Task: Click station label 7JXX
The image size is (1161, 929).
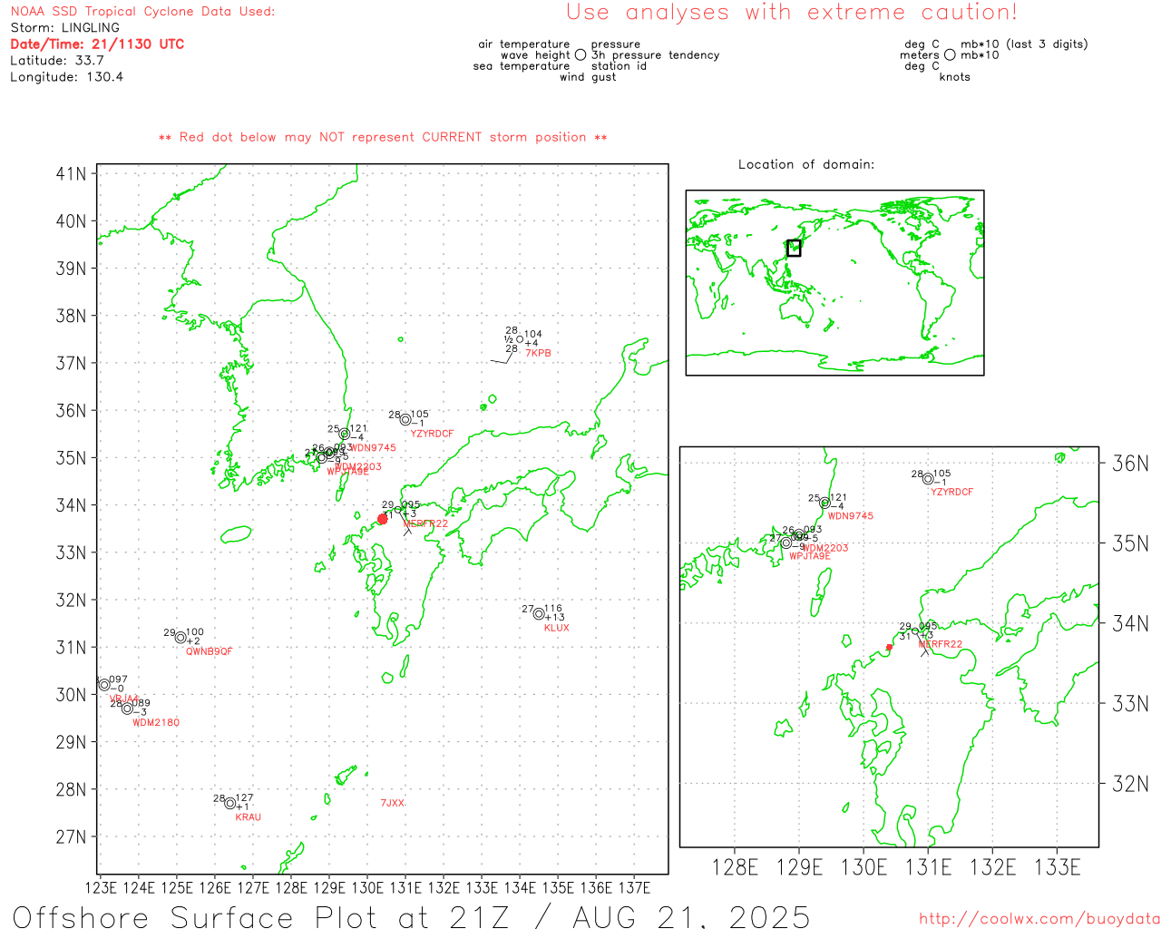Action: click(x=392, y=803)
